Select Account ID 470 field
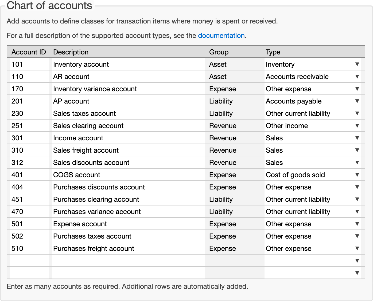The width and height of the screenshot is (373, 301). point(29,212)
